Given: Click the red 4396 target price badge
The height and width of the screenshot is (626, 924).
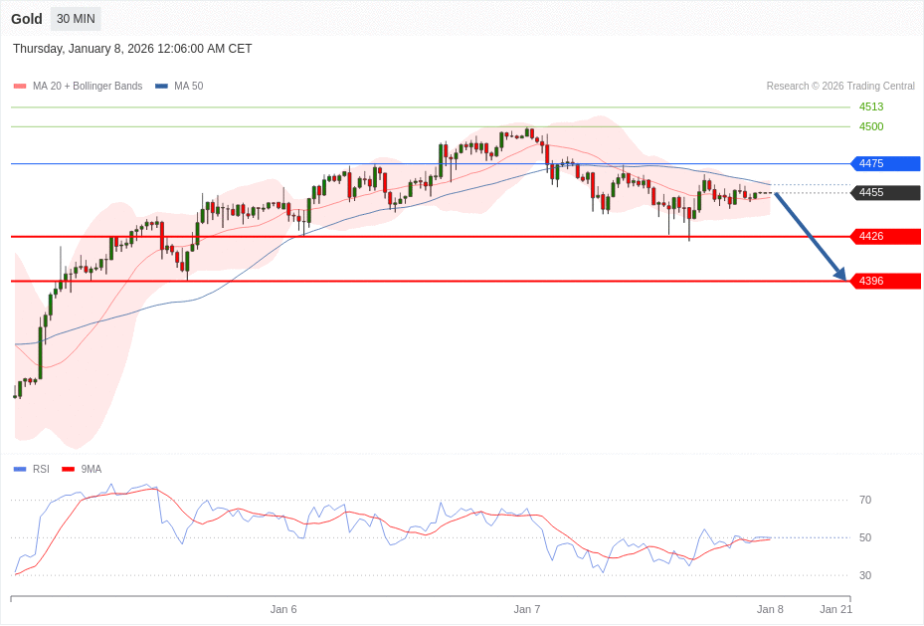Looking at the screenshot, I should [884, 281].
